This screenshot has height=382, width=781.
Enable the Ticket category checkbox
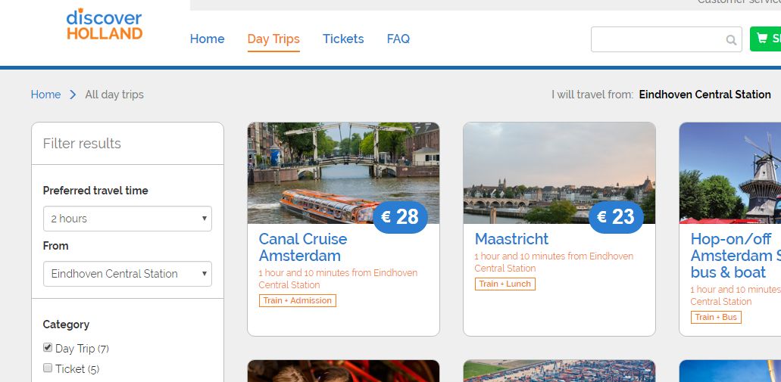coord(48,368)
